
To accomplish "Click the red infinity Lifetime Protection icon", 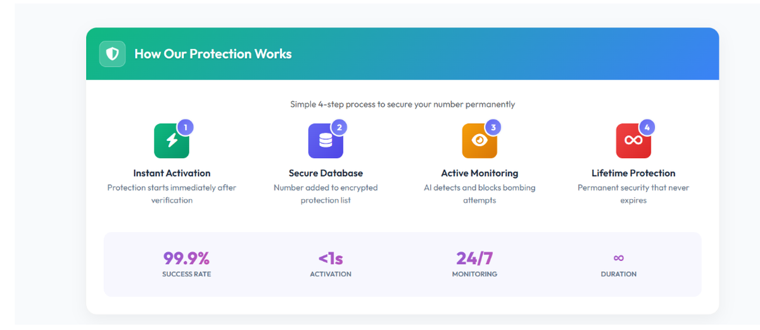I will coord(633,140).
